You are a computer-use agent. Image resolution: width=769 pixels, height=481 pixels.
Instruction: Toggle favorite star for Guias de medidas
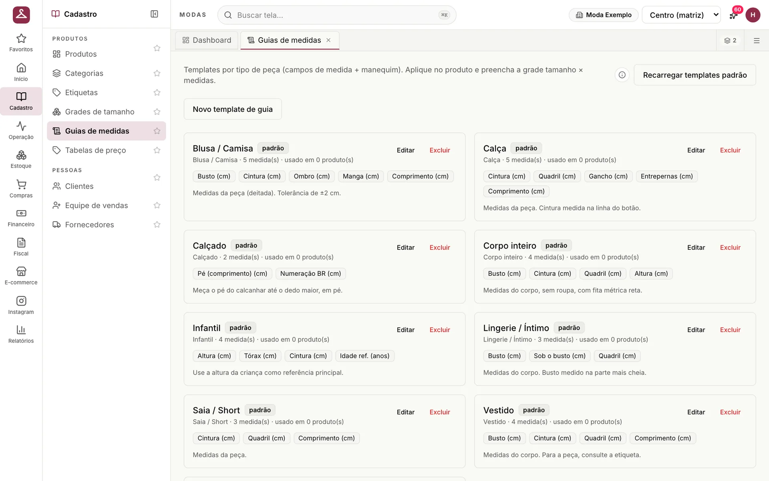pos(157,131)
